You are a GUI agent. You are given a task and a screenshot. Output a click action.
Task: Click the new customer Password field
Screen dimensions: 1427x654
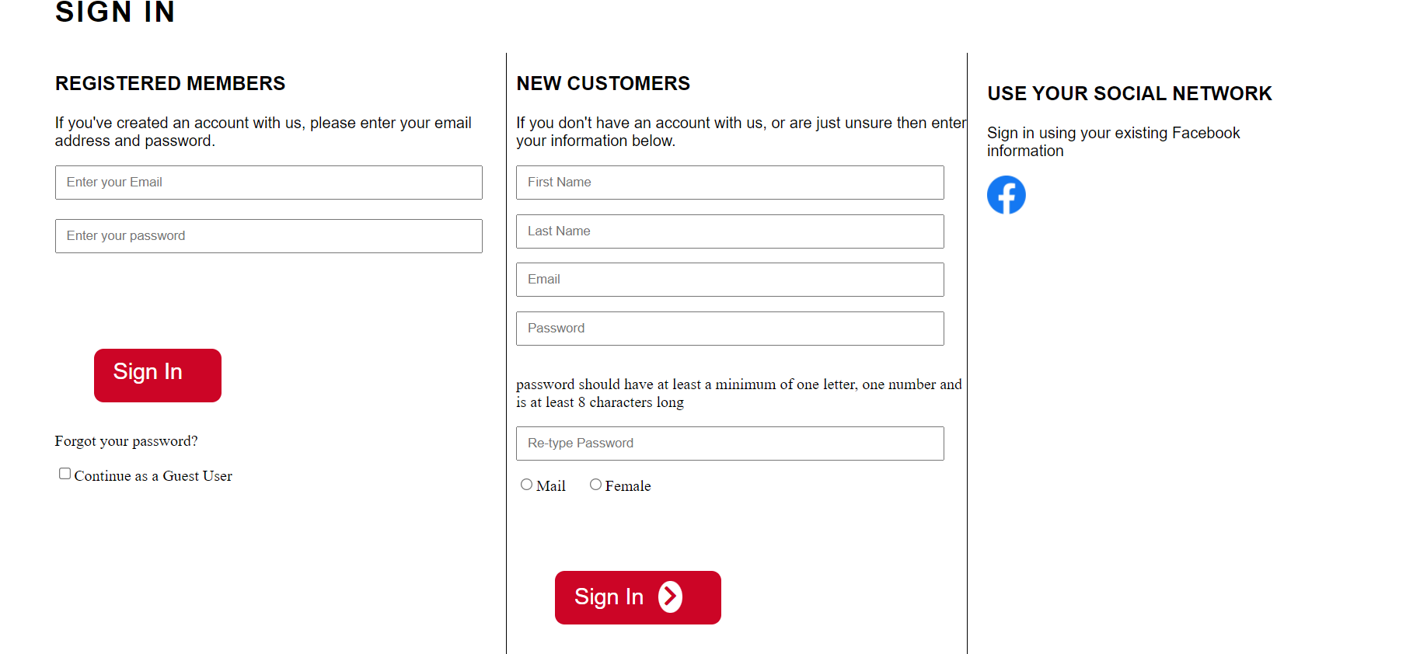tap(729, 329)
